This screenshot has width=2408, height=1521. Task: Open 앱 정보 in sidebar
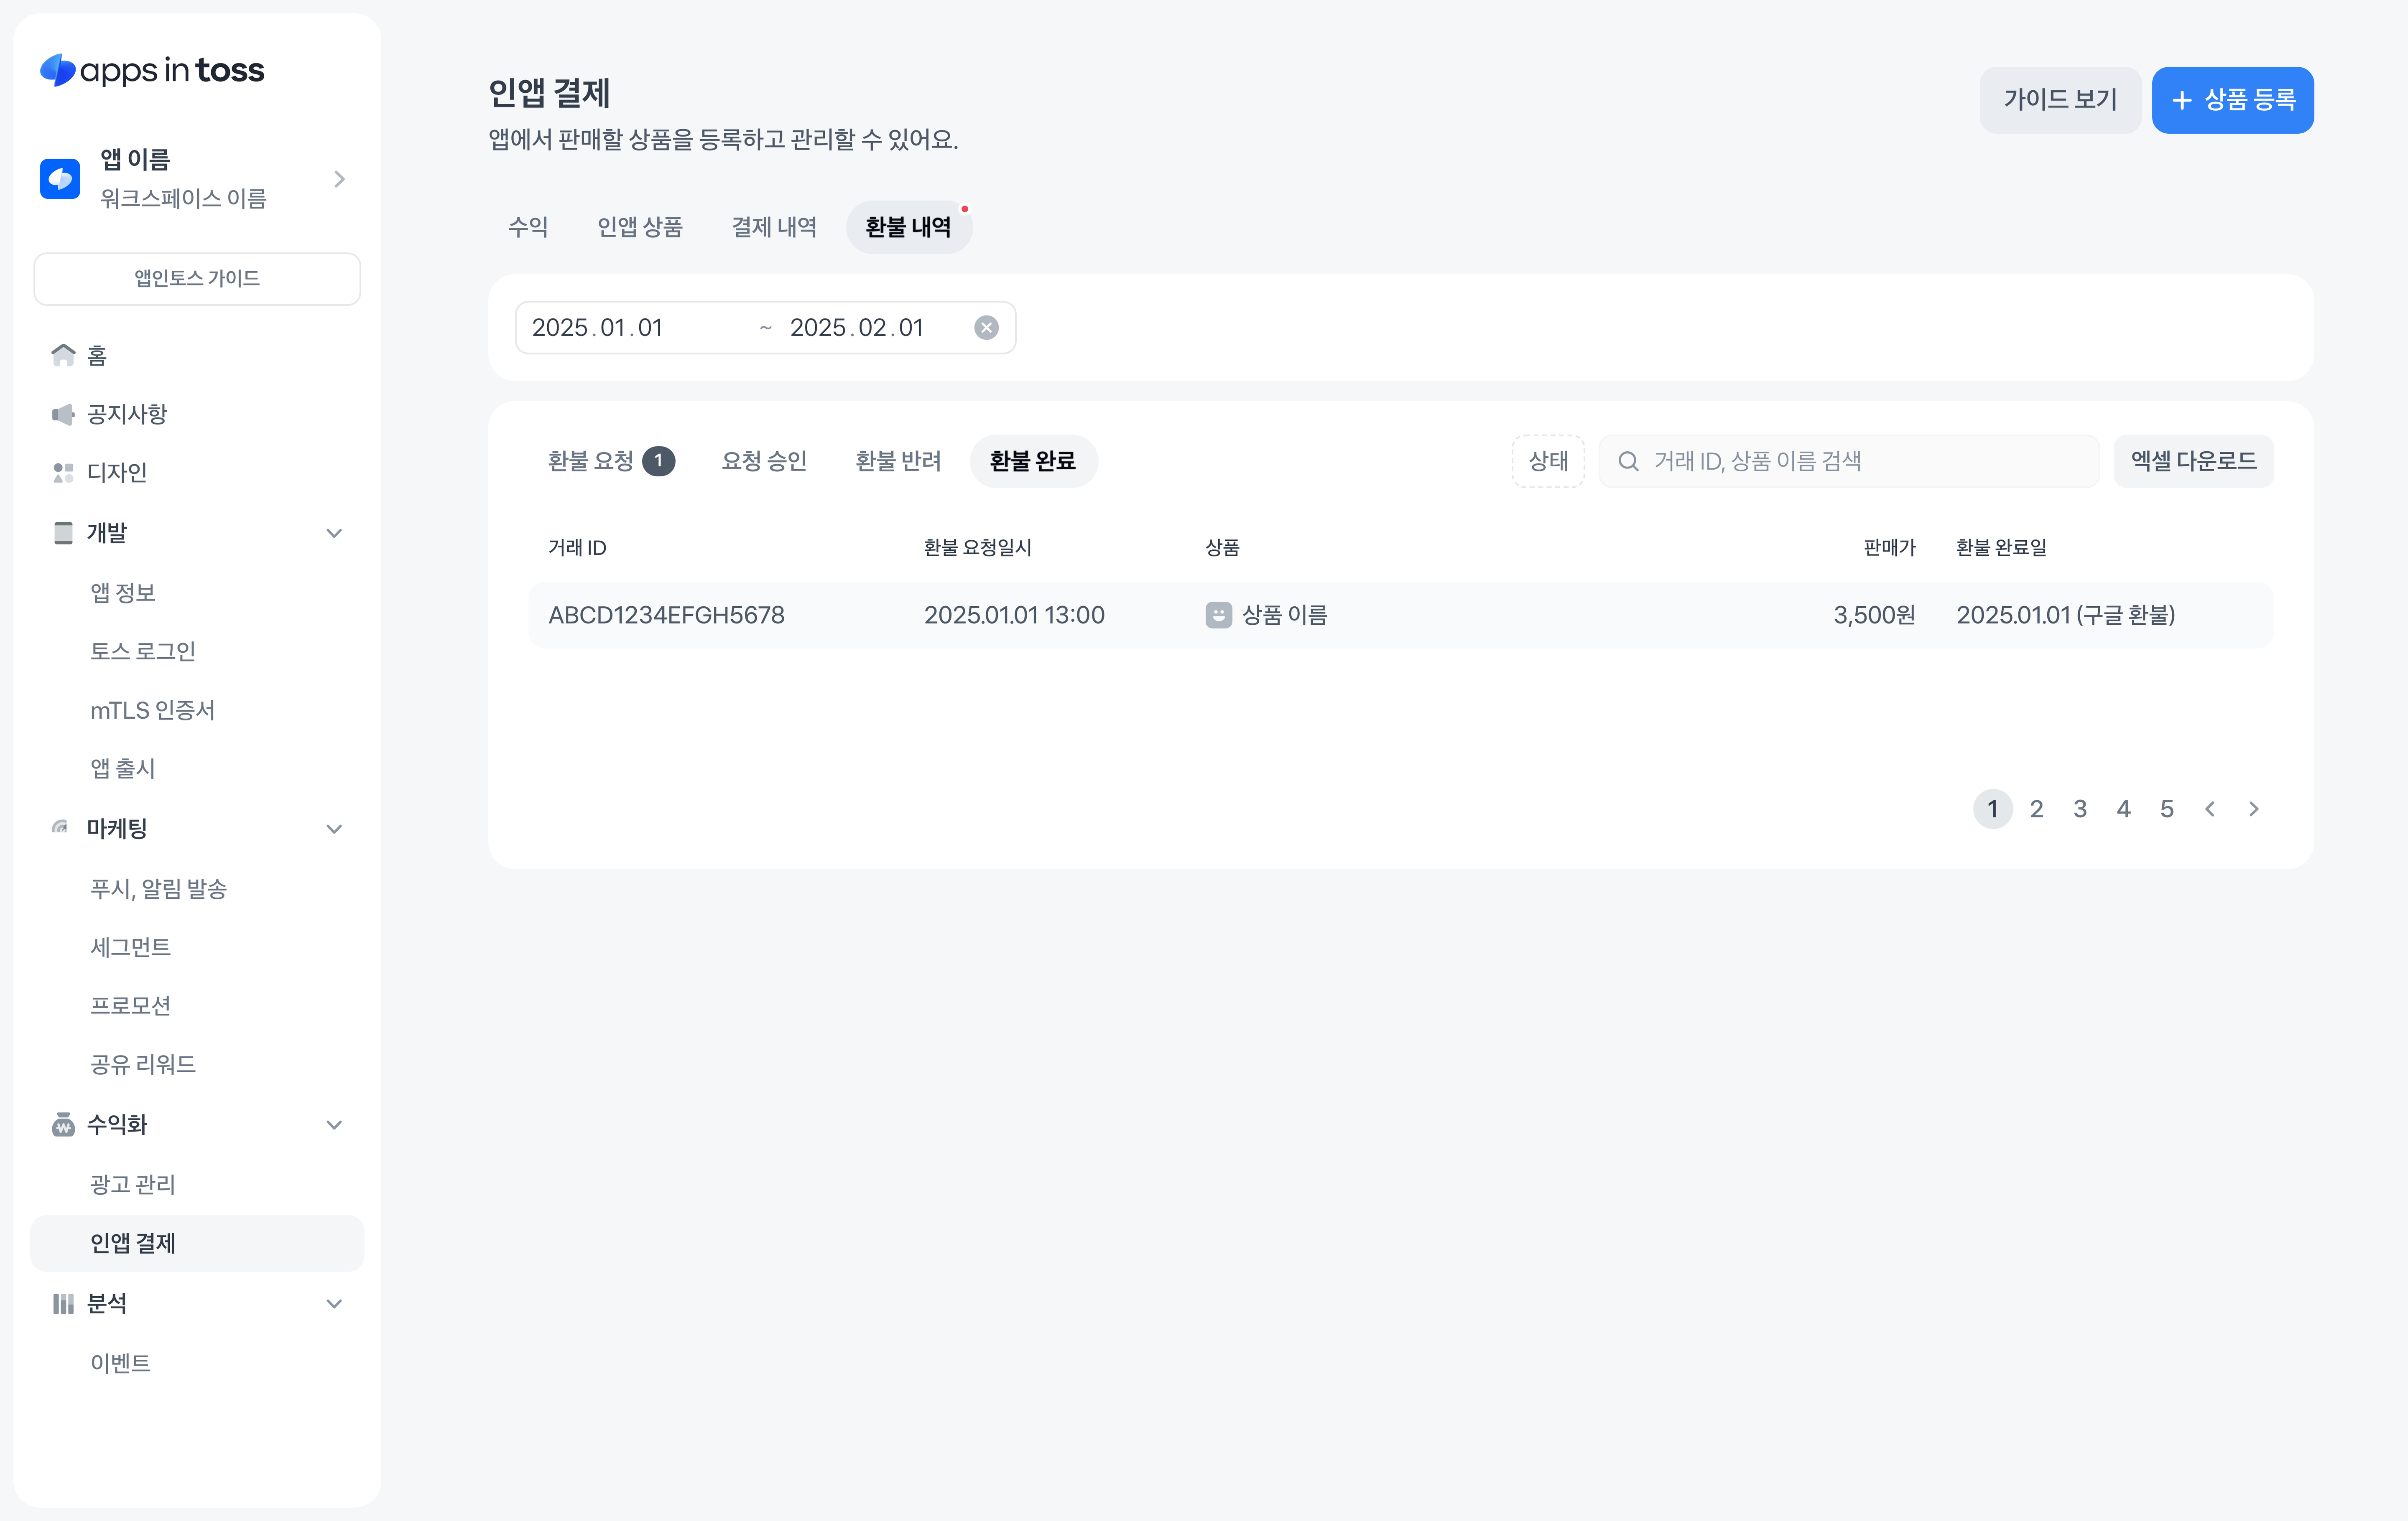click(x=123, y=593)
